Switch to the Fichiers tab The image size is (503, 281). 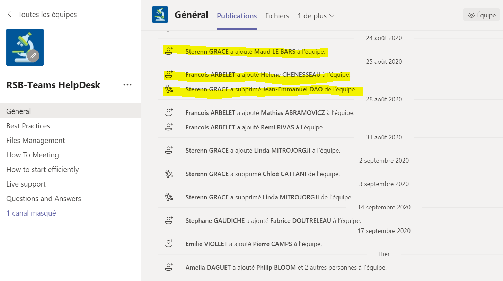pyautogui.click(x=277, y=16)
